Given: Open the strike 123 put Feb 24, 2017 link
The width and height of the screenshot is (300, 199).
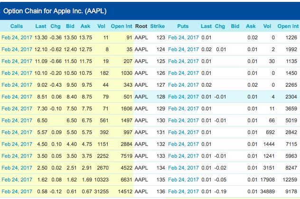Looking at the screenshot, I should pos(184,37).
